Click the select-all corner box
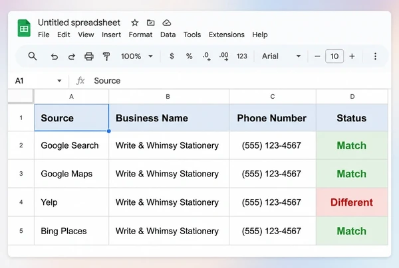Screen dimensions: 399x268 point(21,96)
